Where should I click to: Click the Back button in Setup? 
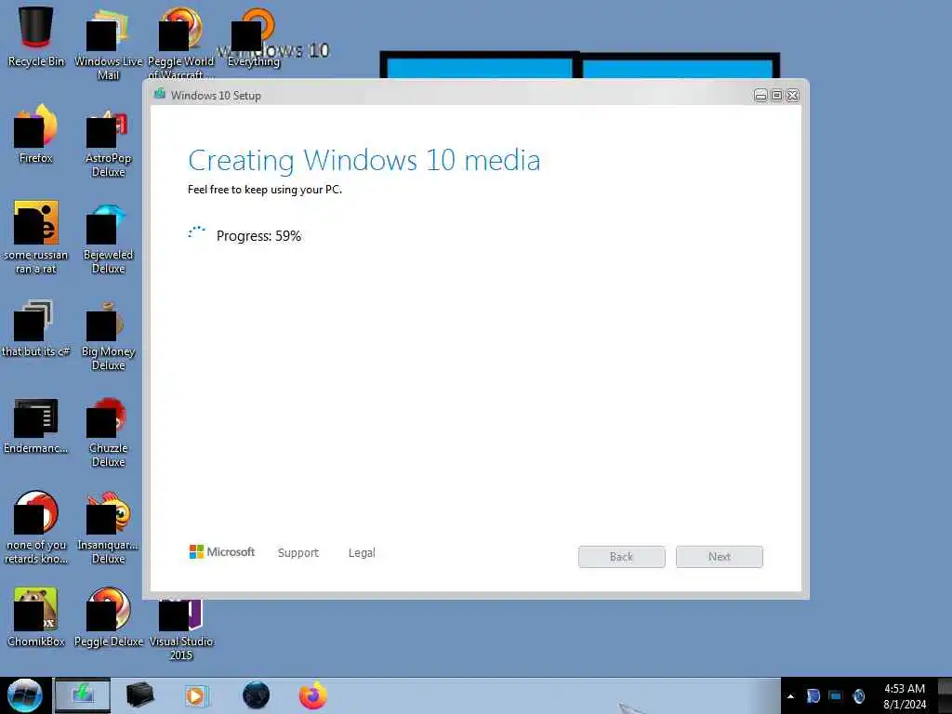click(622, 557)
